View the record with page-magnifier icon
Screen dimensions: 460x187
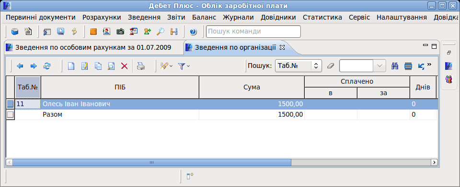[111, 66]
